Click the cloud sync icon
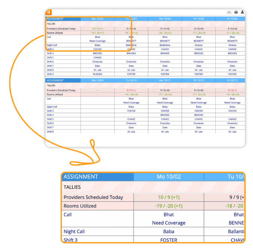253x248 pixels. point(229,12)
